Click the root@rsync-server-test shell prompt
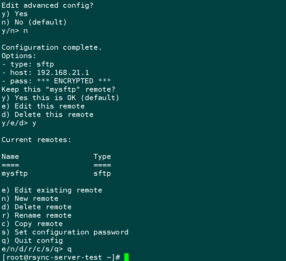The width and height of the screenshot is (286, 261). point(61,257)
